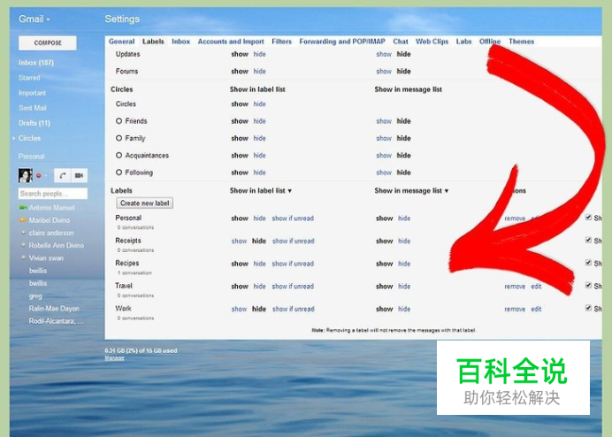Click the phone call icon in chat panel
The height and width of the screenshot is (437, 612).
(x=63, y=176)
